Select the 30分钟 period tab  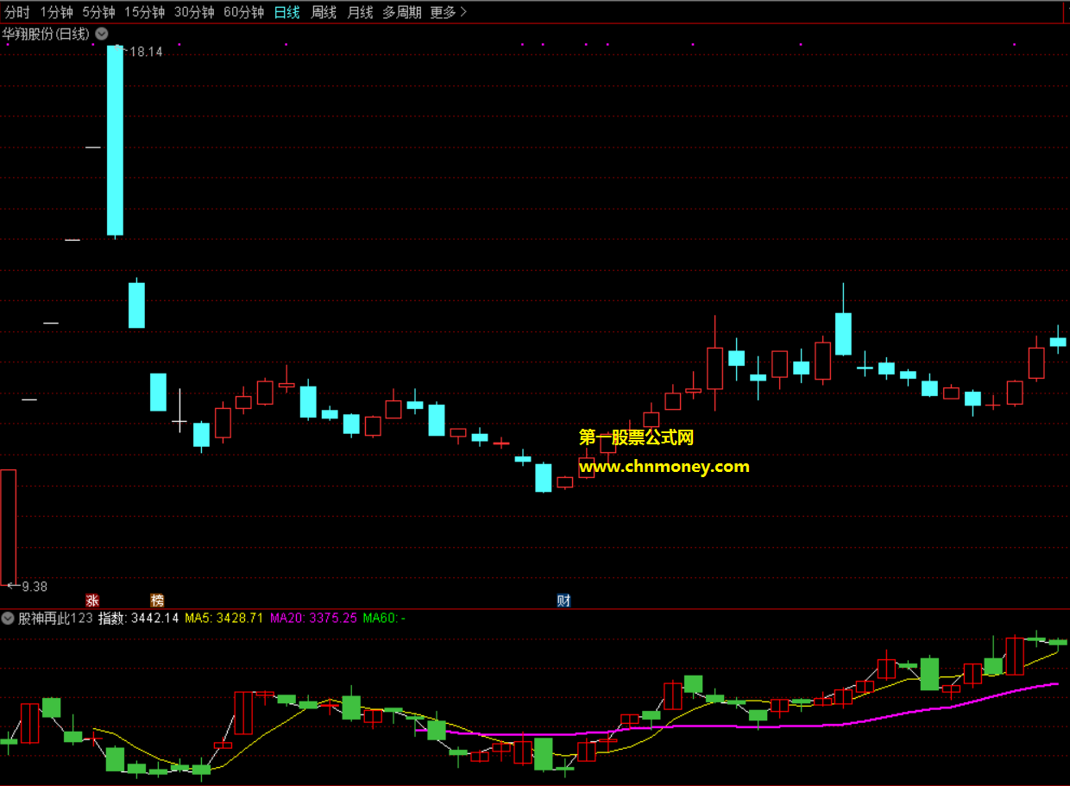coord(193,12)
